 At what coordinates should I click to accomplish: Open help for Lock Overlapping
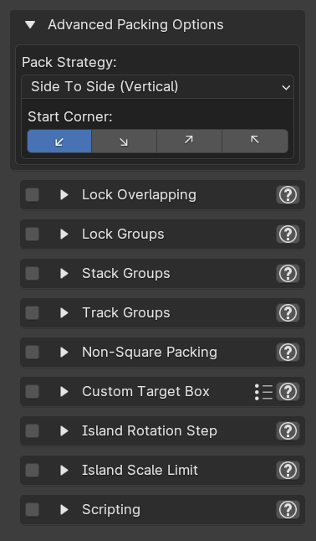(x=288, y=195)
